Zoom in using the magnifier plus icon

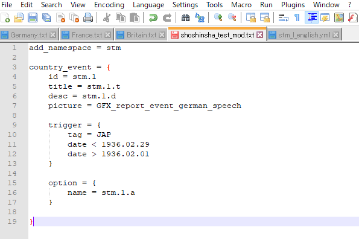click(218, 18)
